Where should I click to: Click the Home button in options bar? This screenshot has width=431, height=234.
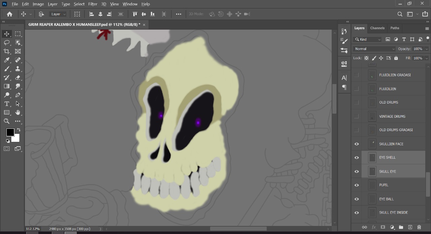click(9, 14)
